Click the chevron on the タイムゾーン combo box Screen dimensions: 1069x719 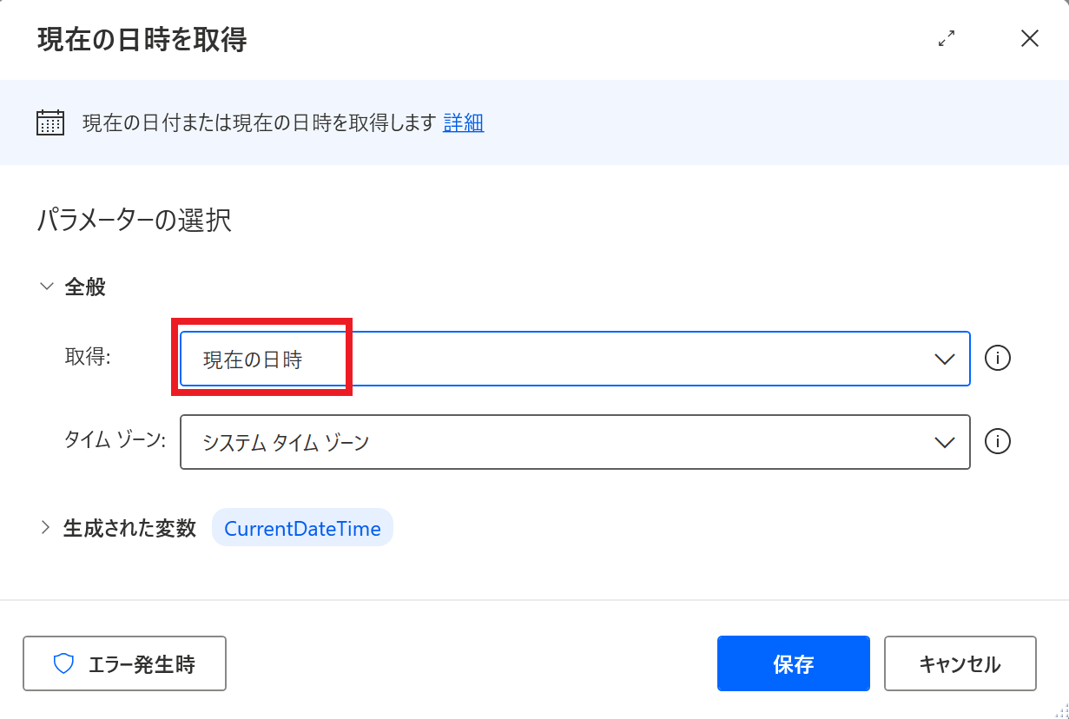click(945, 442)
